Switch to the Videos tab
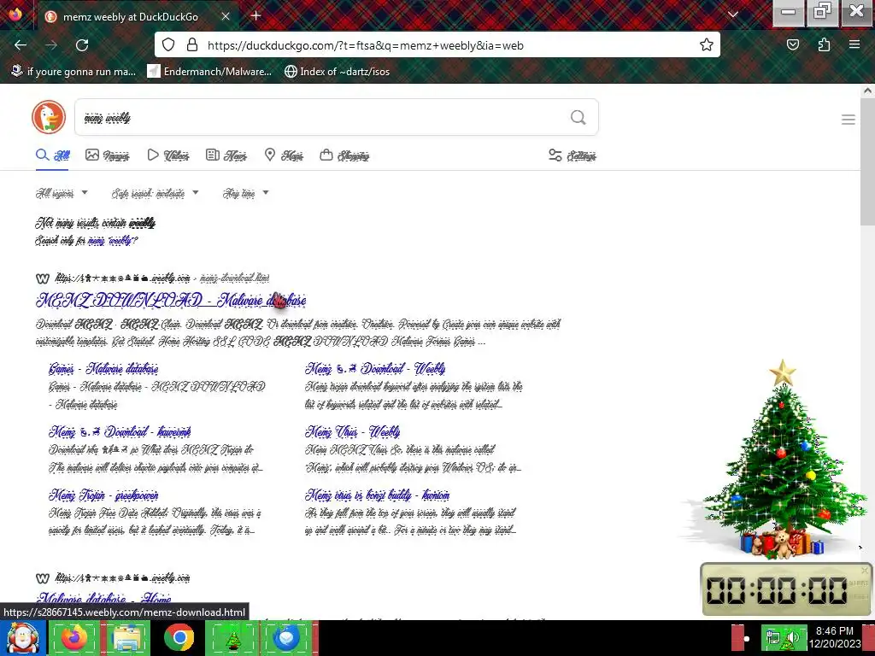The image size is (875, 656). (x=168, y=155)
